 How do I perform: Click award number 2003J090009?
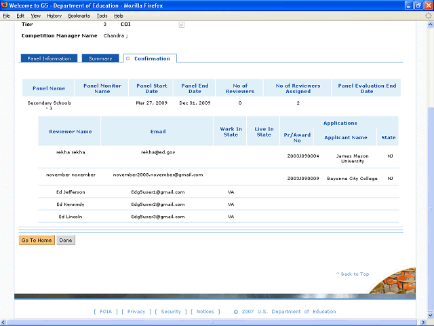(x=303, y=178)
